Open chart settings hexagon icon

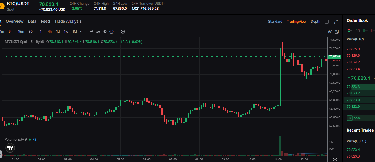point(111,31)
